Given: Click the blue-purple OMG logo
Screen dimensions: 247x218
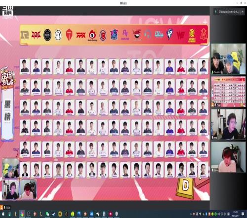Looking at the screenshot, I should click(x=114, y=35).
